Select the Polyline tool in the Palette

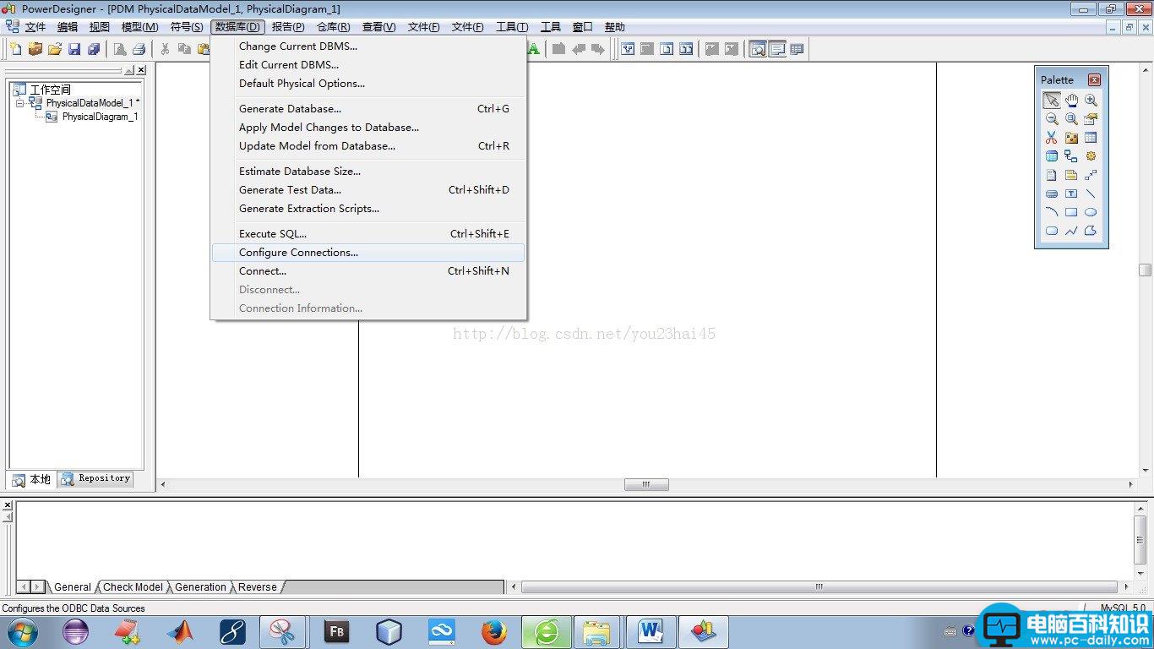click(1071, 231)
